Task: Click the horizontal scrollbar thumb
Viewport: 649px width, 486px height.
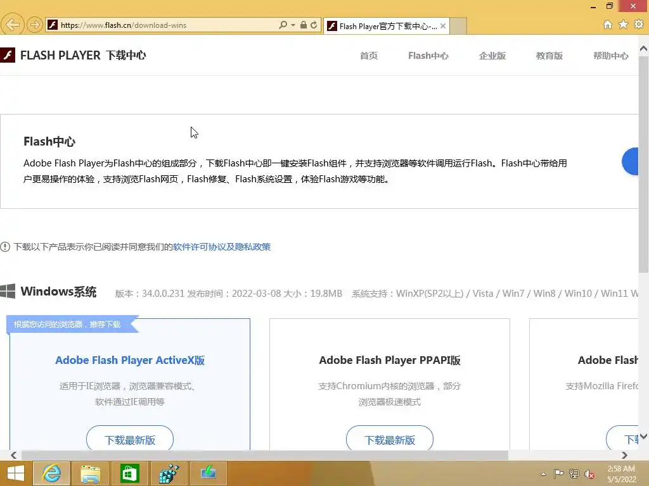Action: click(x=264, y=455)
